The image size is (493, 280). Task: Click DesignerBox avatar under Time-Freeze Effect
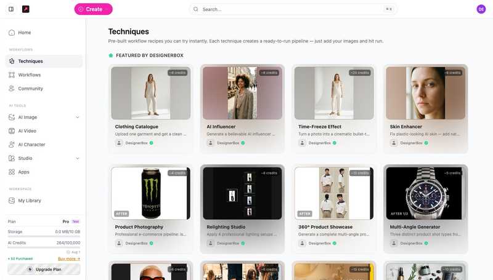(x=302, y=143)
